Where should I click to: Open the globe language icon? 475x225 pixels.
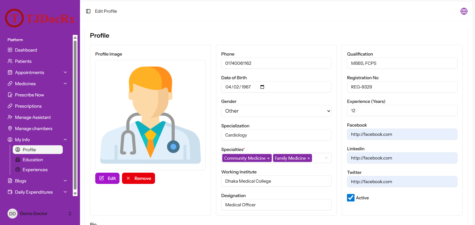464,11
